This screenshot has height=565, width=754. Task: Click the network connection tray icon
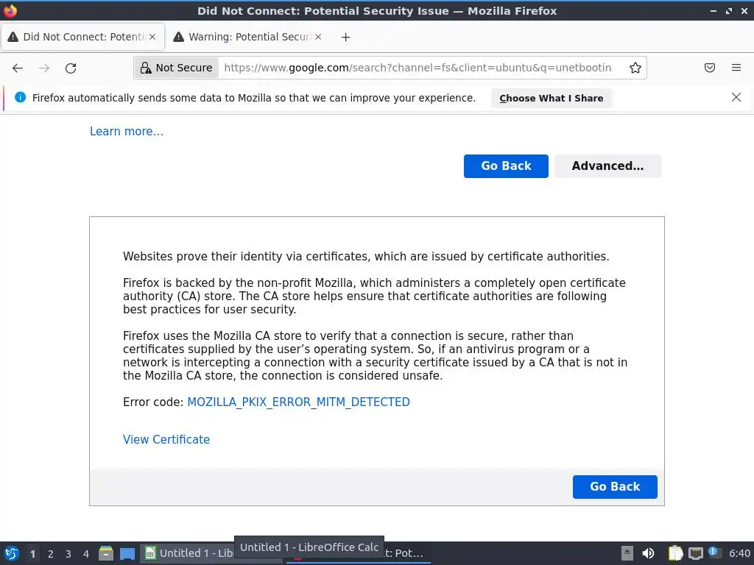click(x=695, y=553)
